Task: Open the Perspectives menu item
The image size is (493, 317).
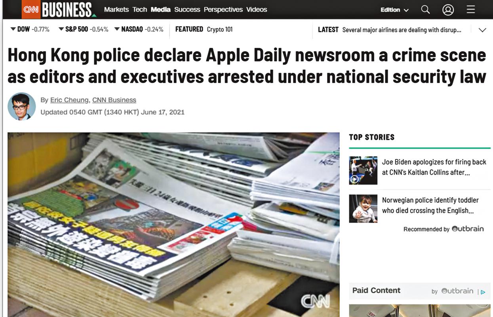Action: pos(223,9)
